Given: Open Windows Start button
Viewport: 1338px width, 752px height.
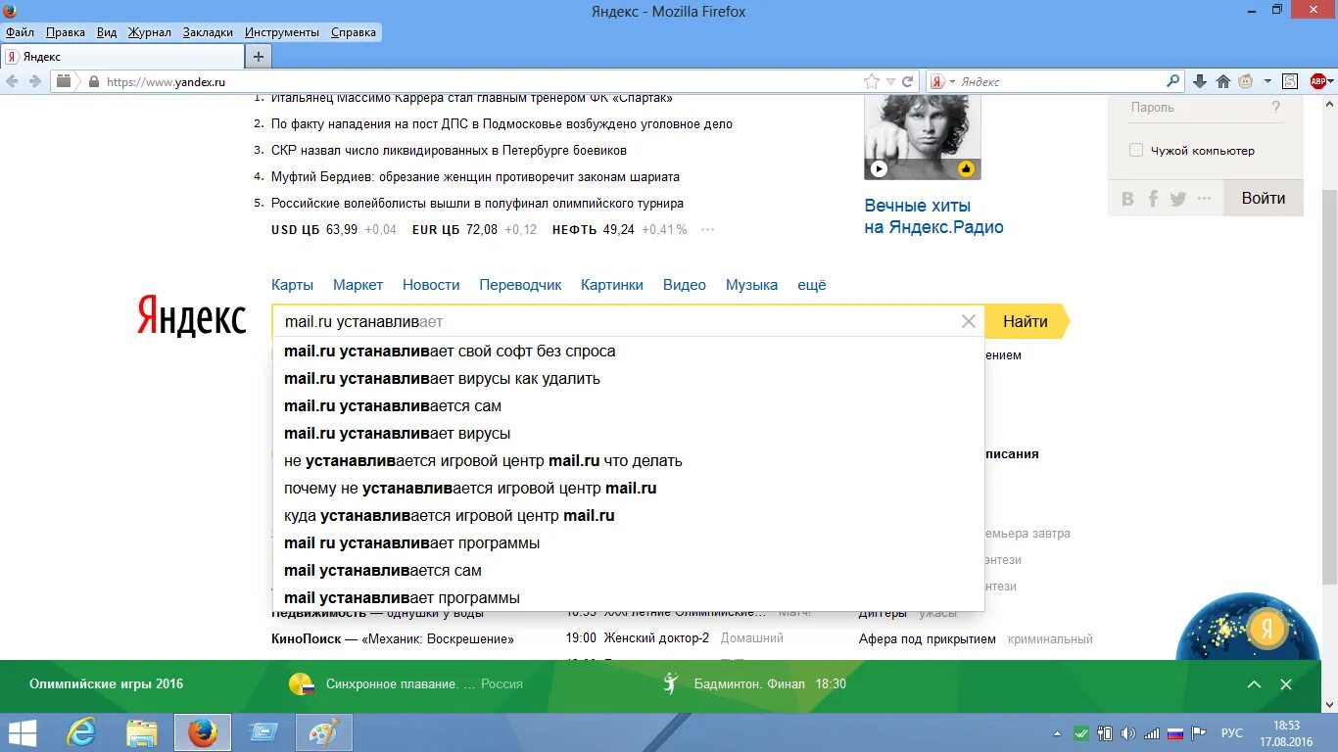Looking at the screenshot, I should pyautogui.click(x=22, y=732).
